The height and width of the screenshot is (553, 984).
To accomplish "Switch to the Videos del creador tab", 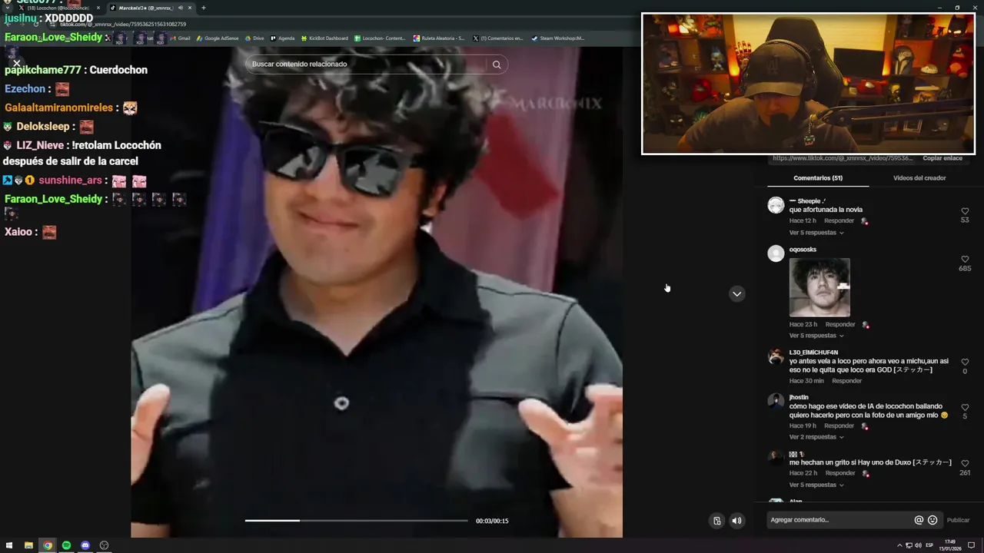I will click(919, 178).
